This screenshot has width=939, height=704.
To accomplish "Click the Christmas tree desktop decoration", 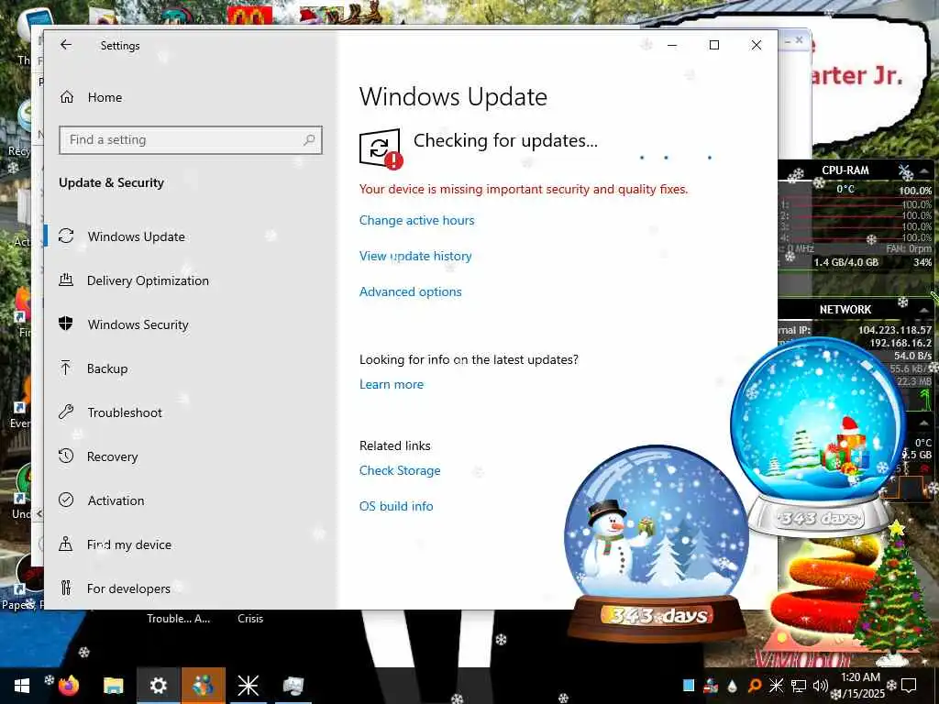I will [x=892, y=593].
